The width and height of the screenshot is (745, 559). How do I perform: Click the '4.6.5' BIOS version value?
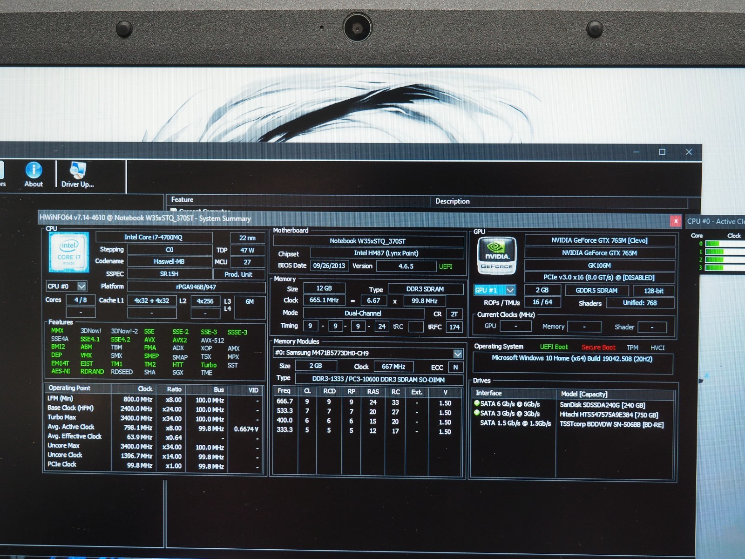(x=406, y=266)
